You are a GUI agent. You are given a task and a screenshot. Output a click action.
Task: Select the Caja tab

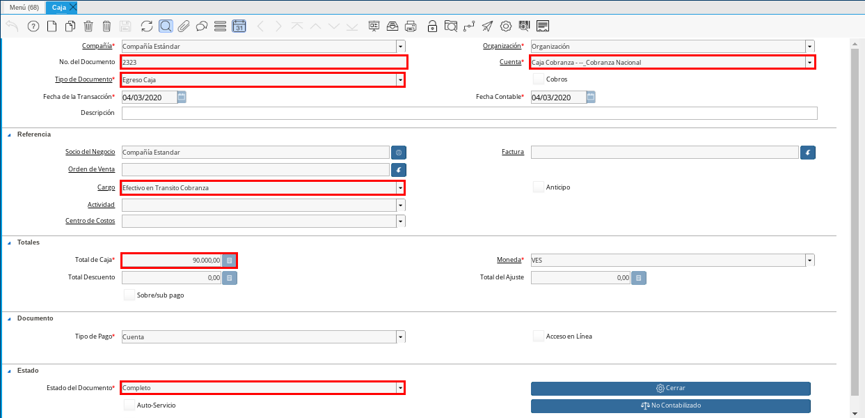(x=59, y=7)
